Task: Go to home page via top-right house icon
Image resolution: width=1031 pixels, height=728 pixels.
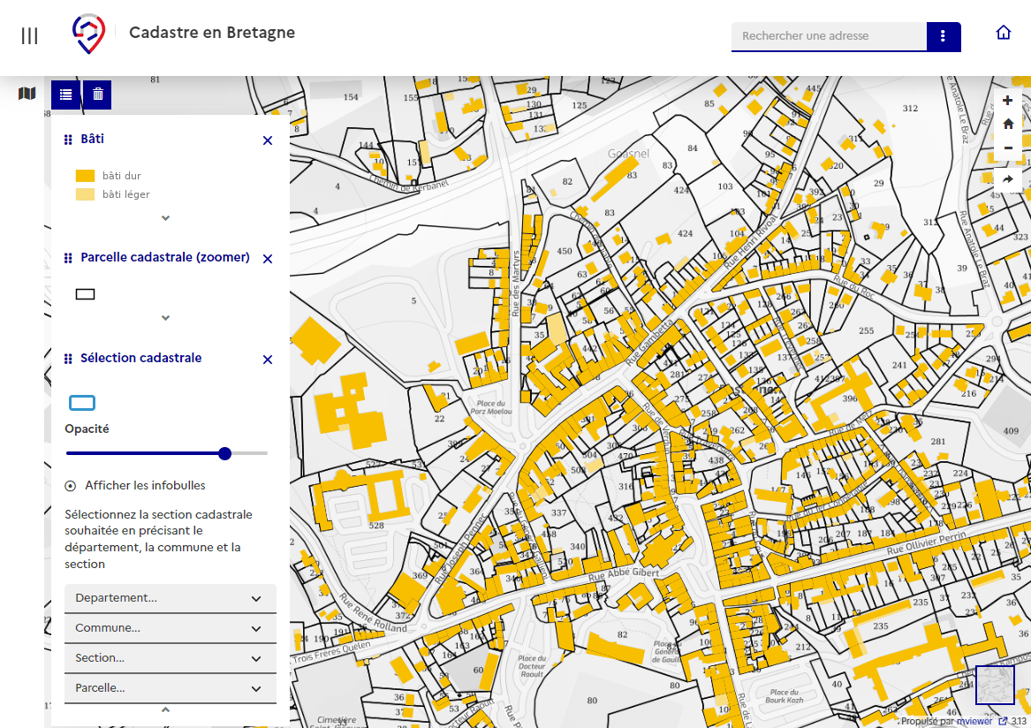Action: [1004, 34]
